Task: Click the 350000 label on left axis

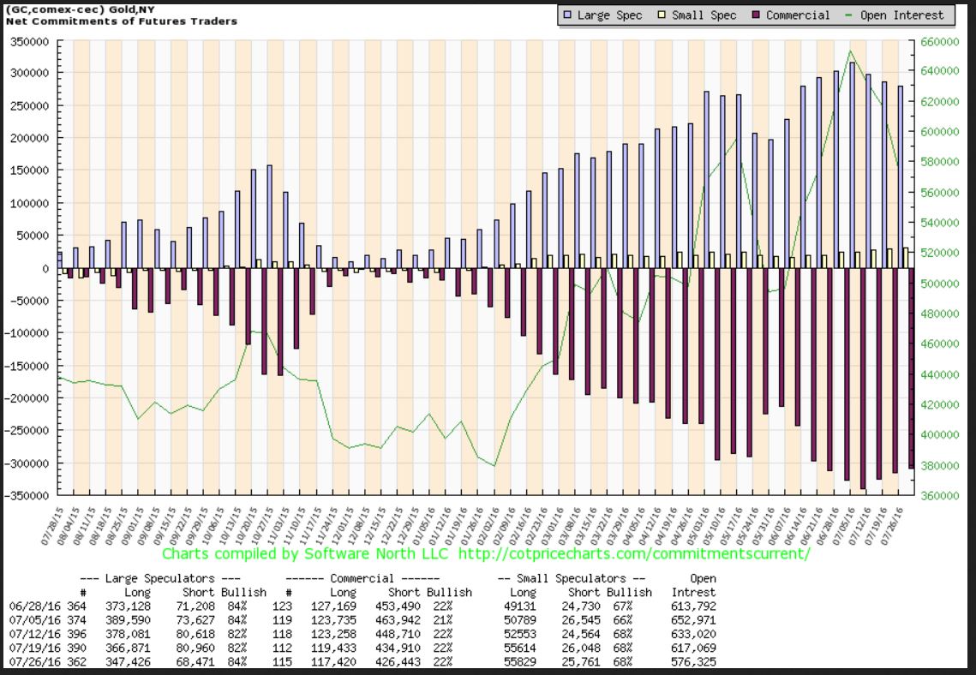Action: pos(31,42)
